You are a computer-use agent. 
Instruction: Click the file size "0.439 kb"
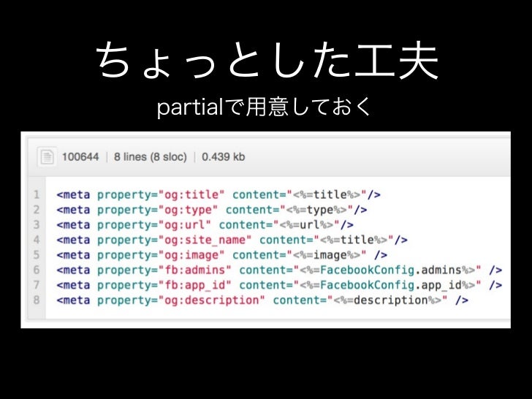(x=224, y=156)
